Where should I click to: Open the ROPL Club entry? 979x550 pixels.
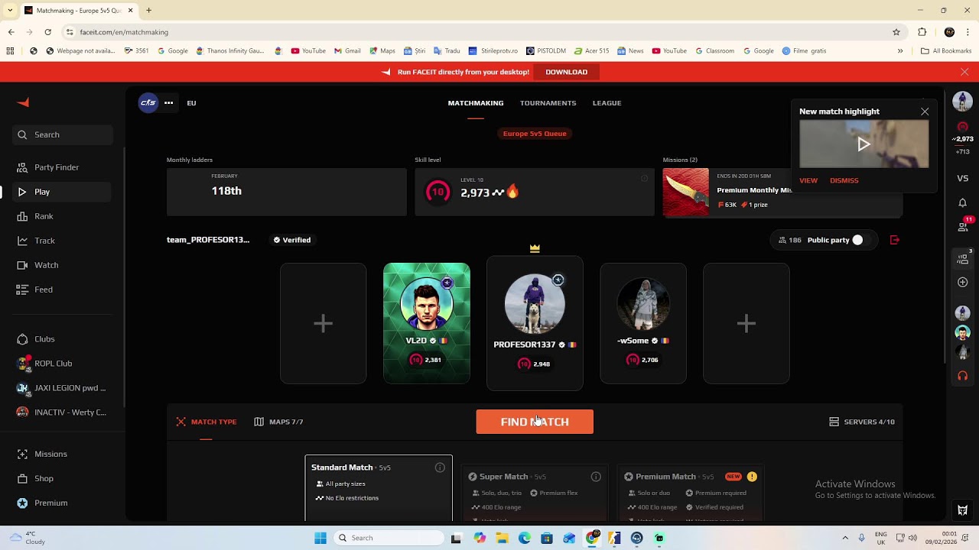pos(53,364)
